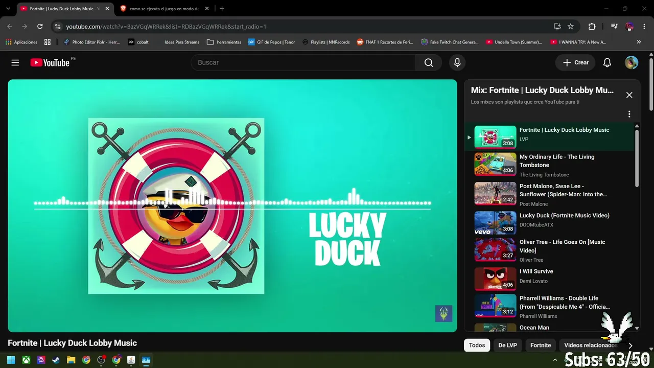Open the 'GIF de Pepos | Tenor' bookmark
Viewport: 654px width, 368px height.
click(x=271, y=42)
